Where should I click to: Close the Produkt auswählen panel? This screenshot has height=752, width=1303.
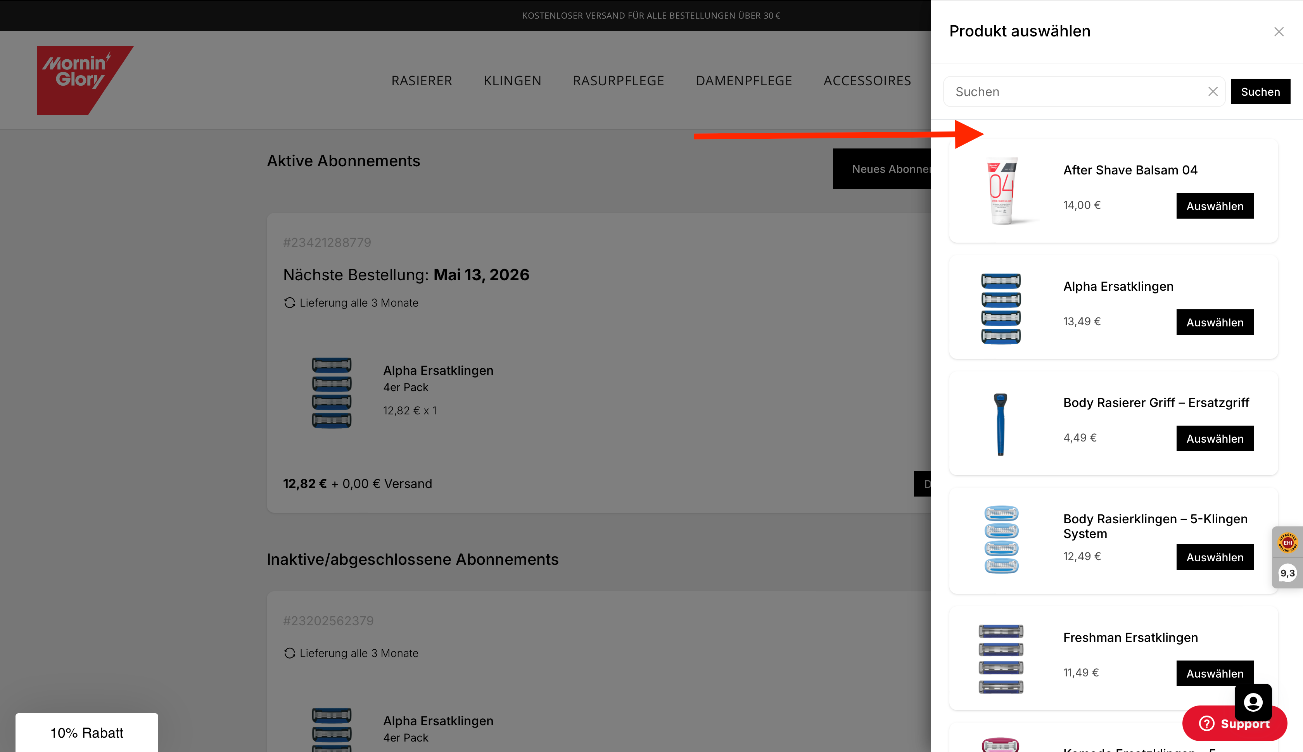point(1278,32)
